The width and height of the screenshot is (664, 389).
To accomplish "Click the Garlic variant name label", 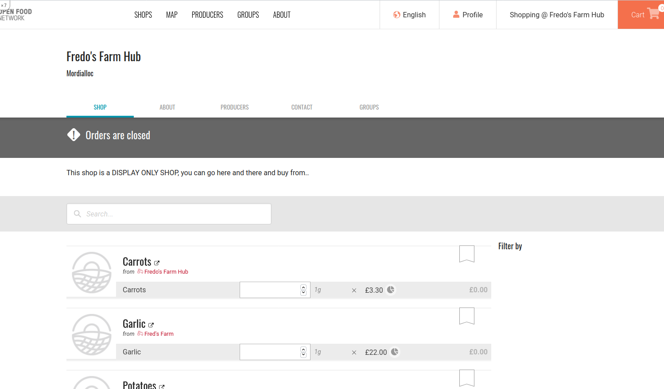I will coord(132,352).
